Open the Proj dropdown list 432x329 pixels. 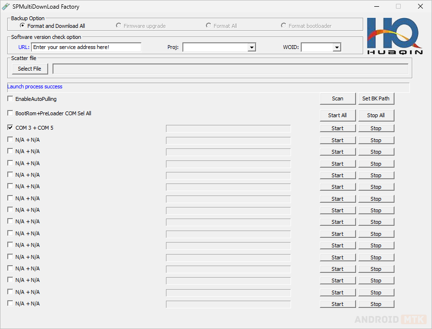[x=252, y=47]
